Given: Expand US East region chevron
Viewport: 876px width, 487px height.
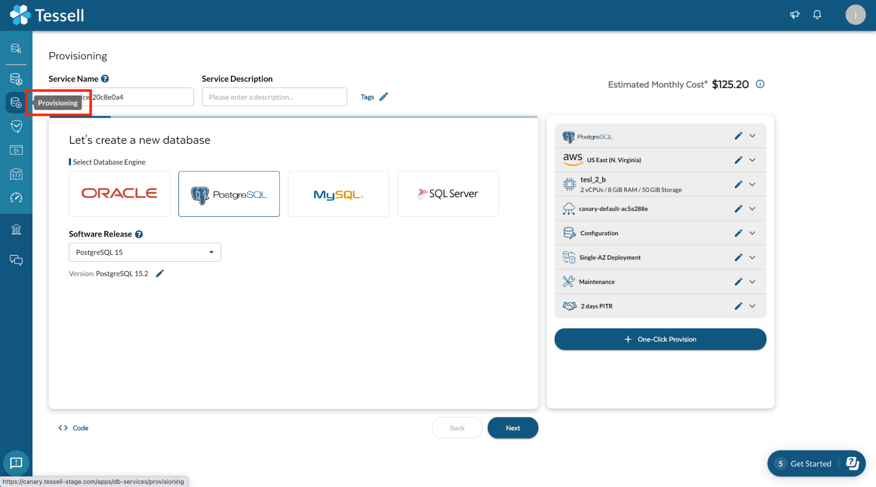Looking at the screenshot, I should [752, 160].
